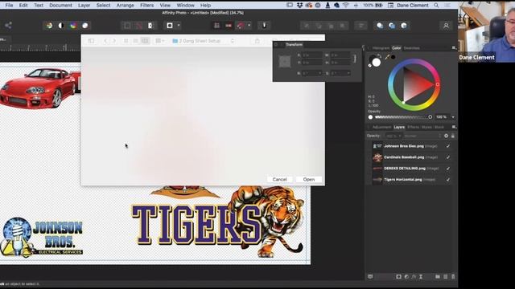The width and height of the screenshot is (515, 289).
Task: Click the Add boolean operation toolbar icon
Action: [x=380, y=26]
